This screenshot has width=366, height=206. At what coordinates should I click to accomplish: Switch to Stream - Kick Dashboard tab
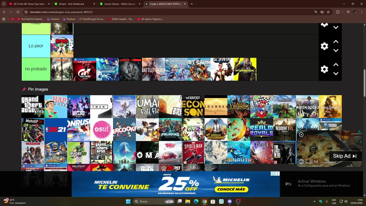(74, 4)
